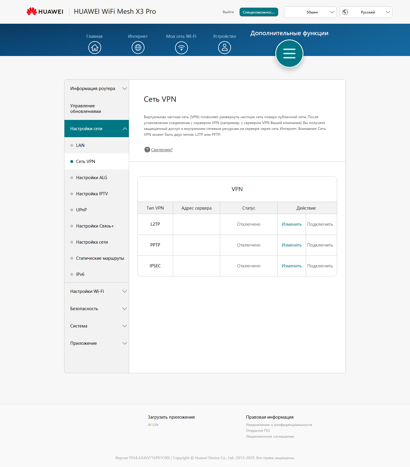This screenshot has width=410, height=467.
Task: Click the Главная tab label
Action: point(94,36)
